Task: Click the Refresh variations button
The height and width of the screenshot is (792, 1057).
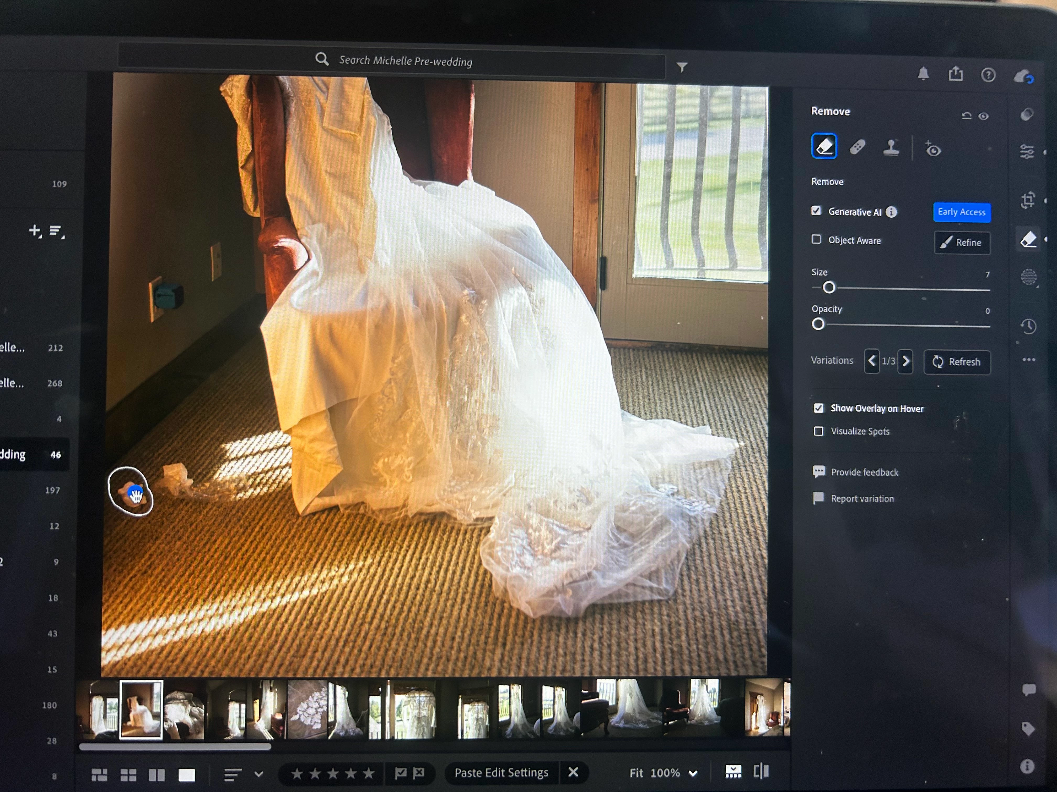Action: pyautogui.click(x=957, y=362)
